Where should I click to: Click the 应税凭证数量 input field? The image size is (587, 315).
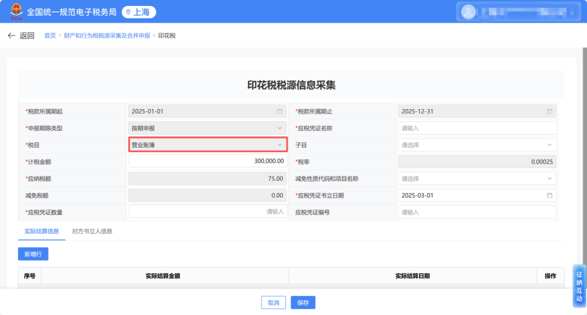tap(208, 212)
